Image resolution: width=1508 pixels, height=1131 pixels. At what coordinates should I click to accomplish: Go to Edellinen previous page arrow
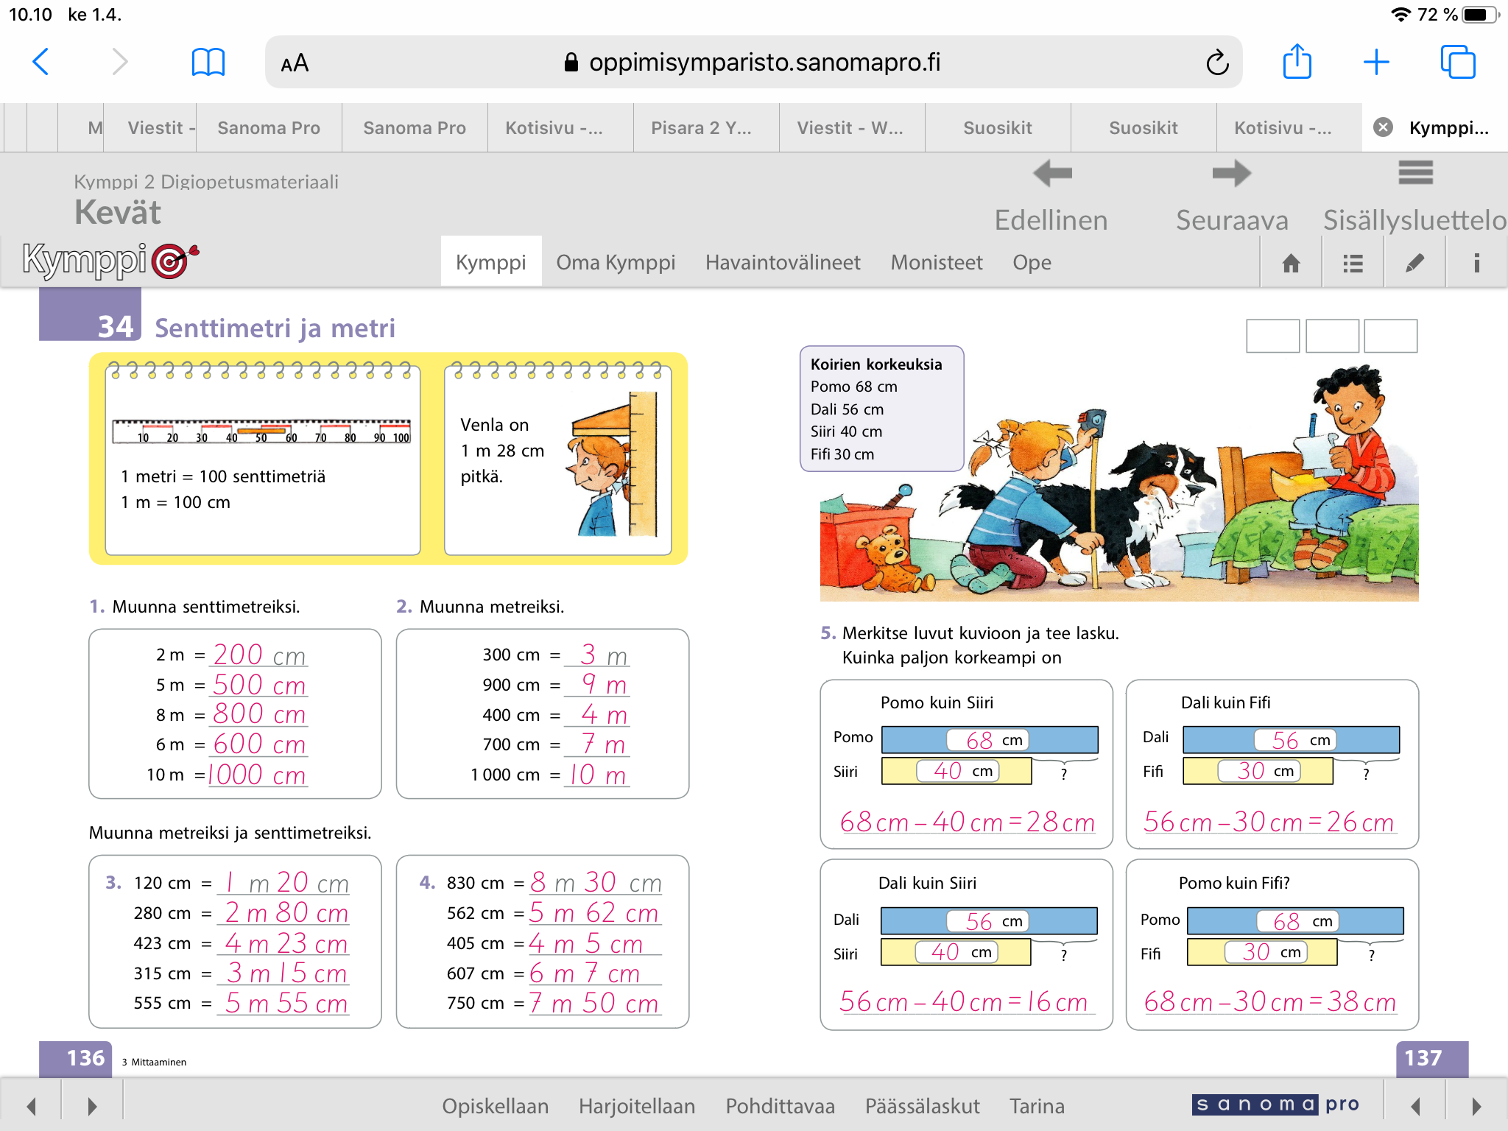(1051, 175)
